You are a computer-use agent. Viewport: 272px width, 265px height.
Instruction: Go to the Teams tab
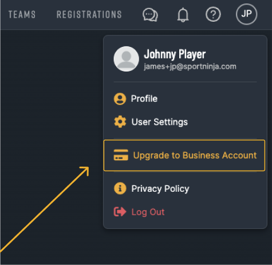coord(22,14)
